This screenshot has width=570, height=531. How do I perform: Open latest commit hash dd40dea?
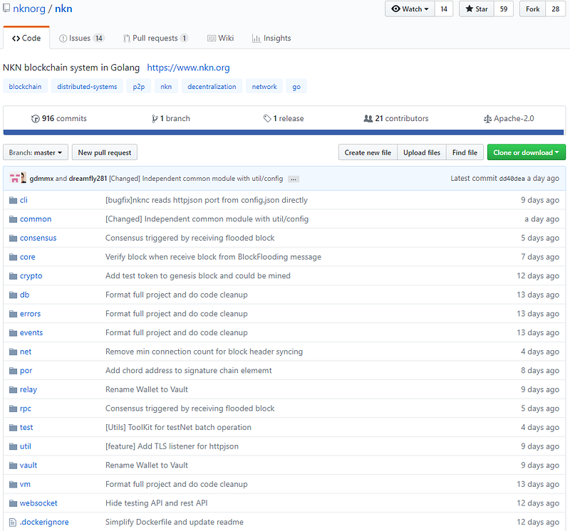(x=512, y=179)
